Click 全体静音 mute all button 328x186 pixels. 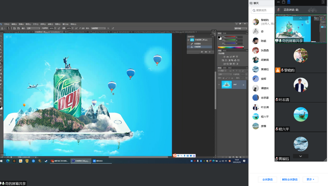tap(267, 180)
